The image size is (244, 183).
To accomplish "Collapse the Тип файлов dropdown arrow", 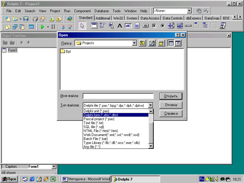I will pyautogui.click(x=150, y=105).
